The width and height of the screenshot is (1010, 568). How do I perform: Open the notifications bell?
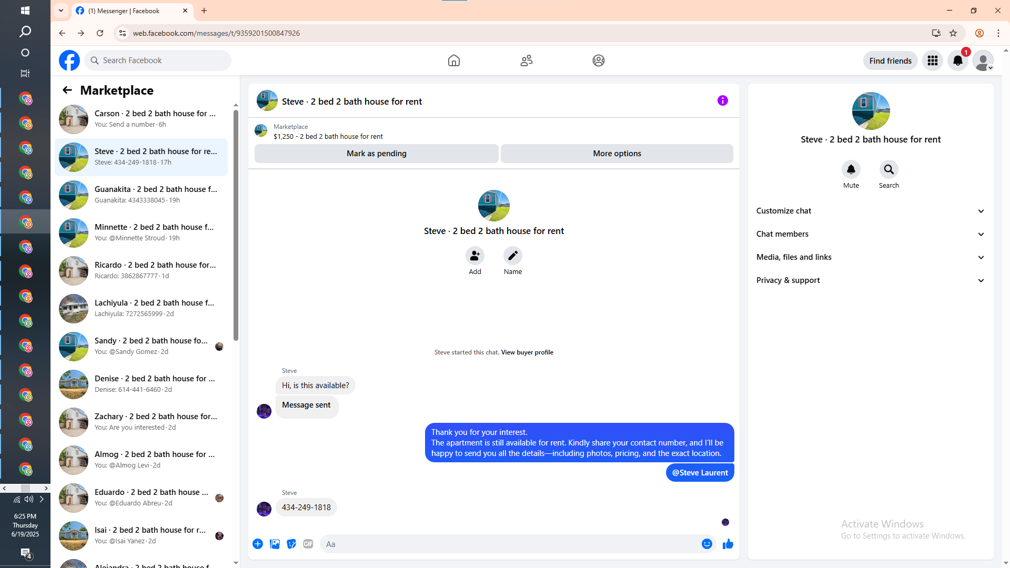click(958, 60)
